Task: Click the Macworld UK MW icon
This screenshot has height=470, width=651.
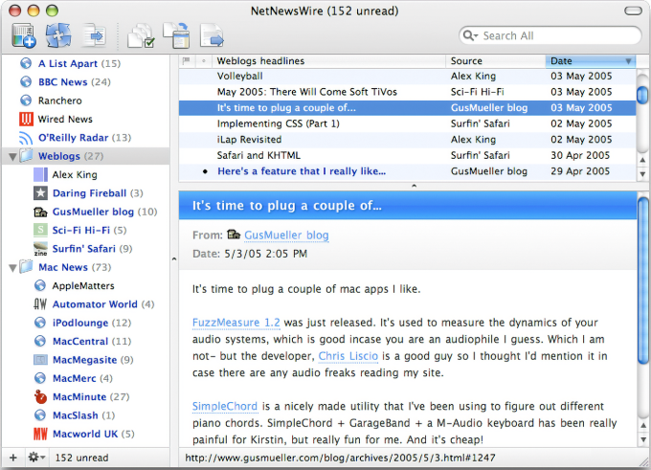Action: [x=40, y=434]
